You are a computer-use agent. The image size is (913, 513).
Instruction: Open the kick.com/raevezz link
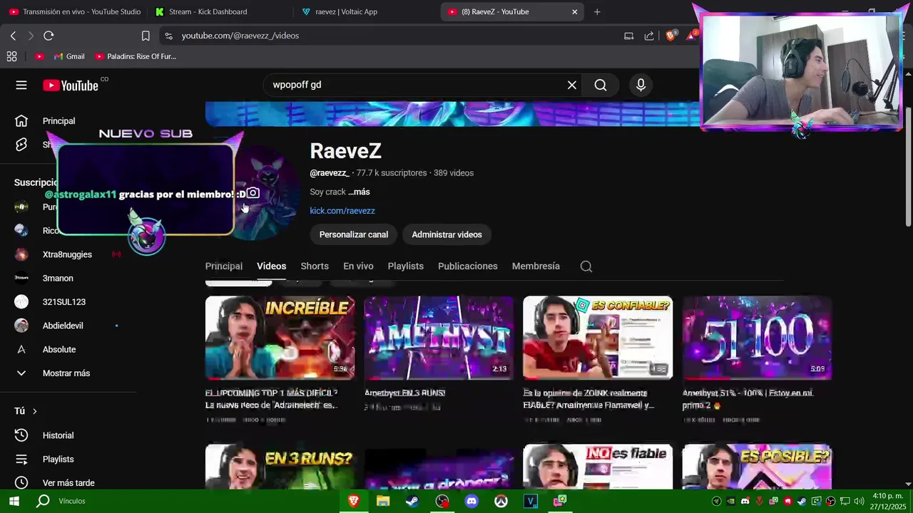point(342,211)
